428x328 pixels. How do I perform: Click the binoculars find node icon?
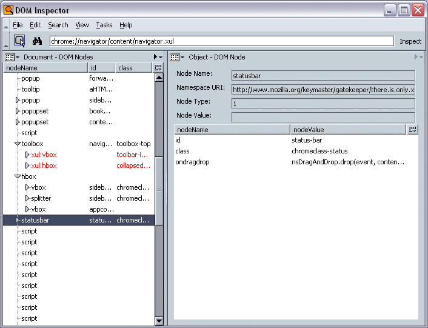click(37, 41)
